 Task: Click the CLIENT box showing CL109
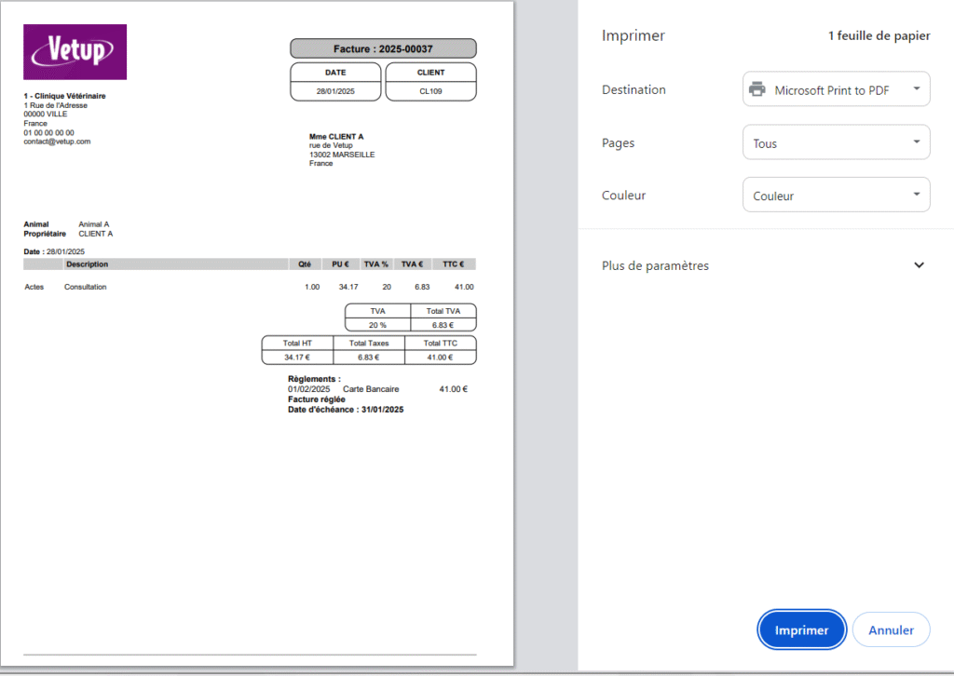pos(430,82)
